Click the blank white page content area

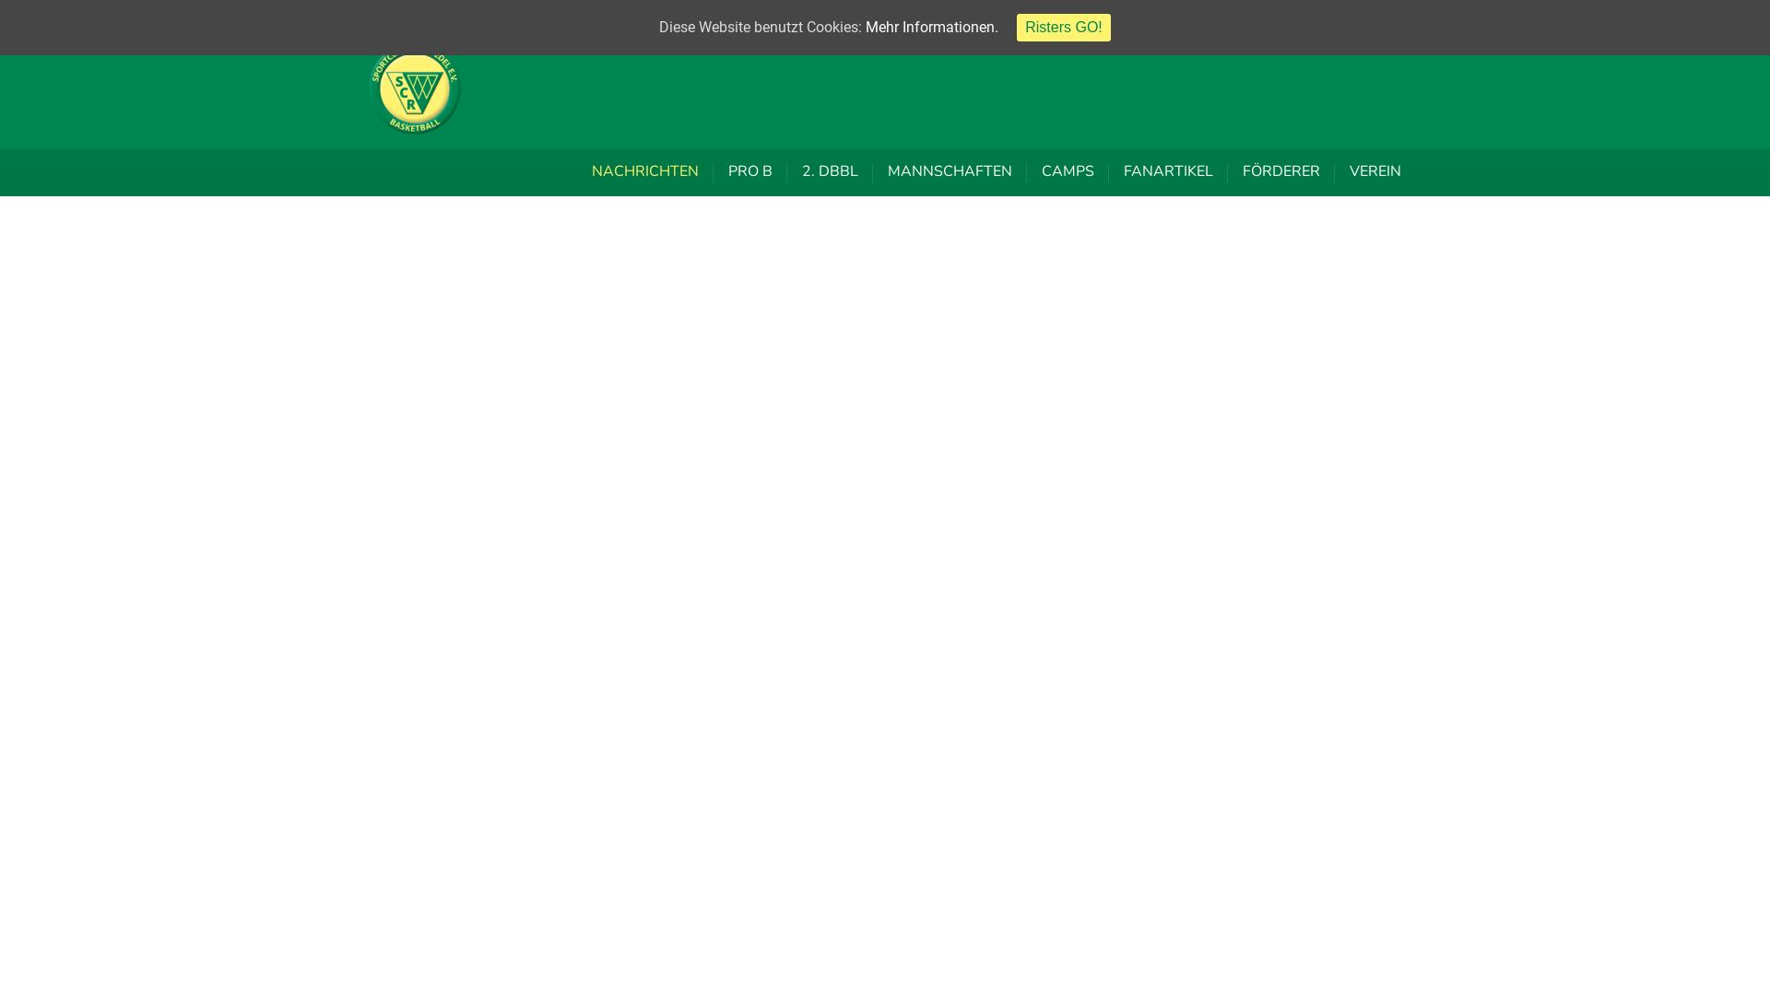885,590
